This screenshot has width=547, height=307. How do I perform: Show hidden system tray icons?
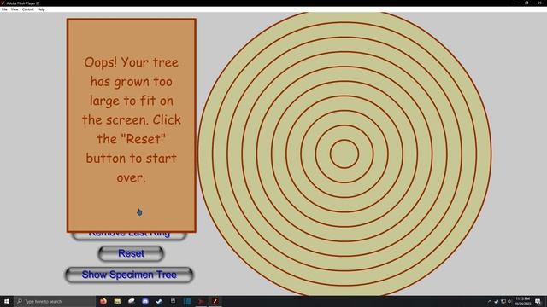(x=490, y=301)
